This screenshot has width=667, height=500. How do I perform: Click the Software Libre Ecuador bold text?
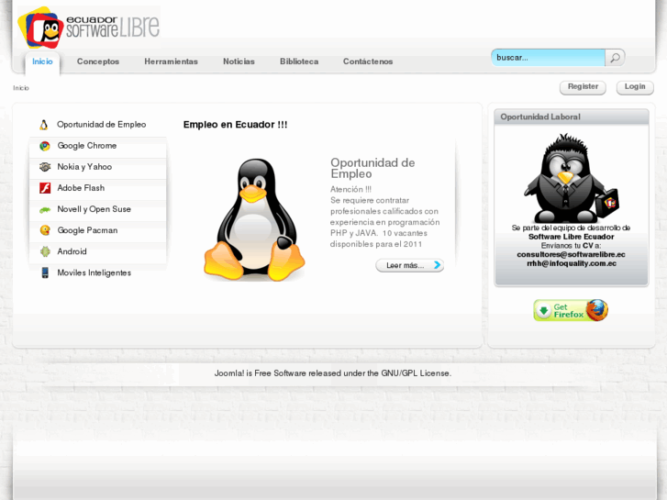pyautogui.click(x=571, y=237)
